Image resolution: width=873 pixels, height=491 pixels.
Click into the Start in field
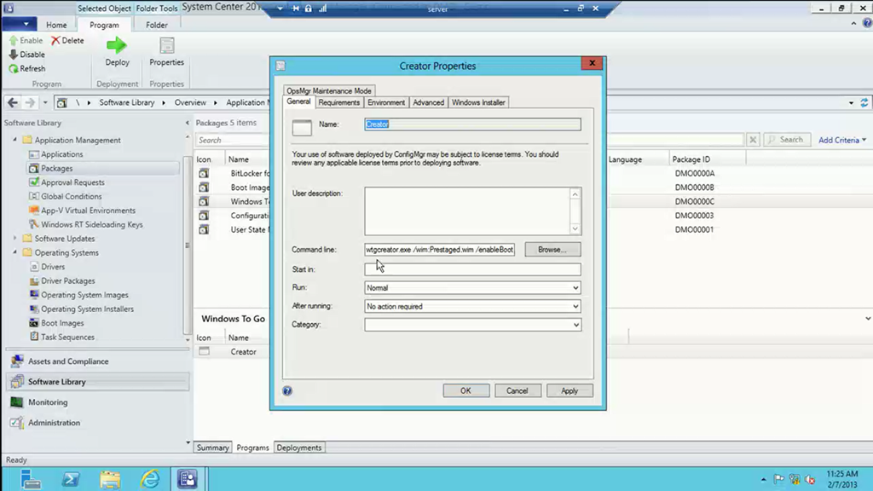472,269
